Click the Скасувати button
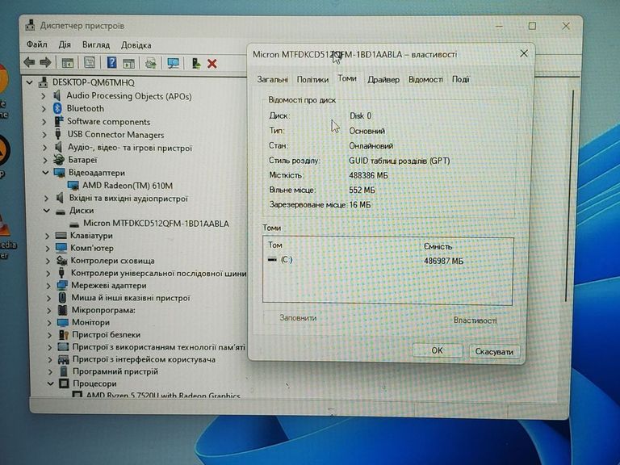The image size is (620, 465). click(x=494, y=351)
